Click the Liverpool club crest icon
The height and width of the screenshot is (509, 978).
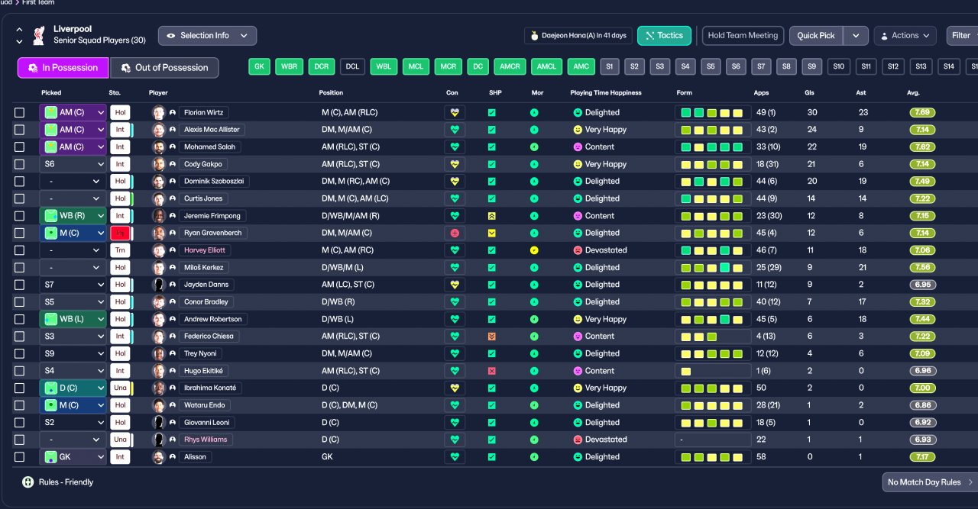[38, 34]
